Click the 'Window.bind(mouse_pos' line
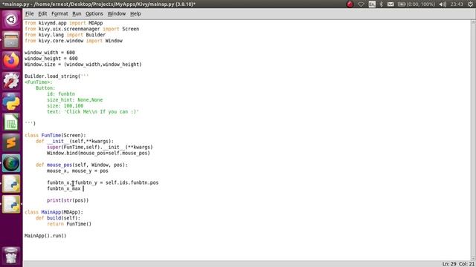 (98, 154)
